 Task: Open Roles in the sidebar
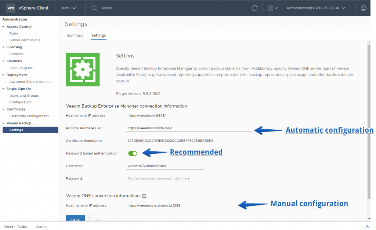pyautogui.click(x=14, y=33)
